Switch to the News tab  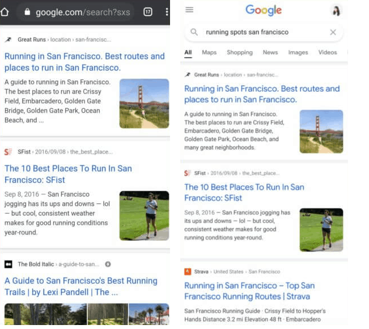click(x=270, y=53)
